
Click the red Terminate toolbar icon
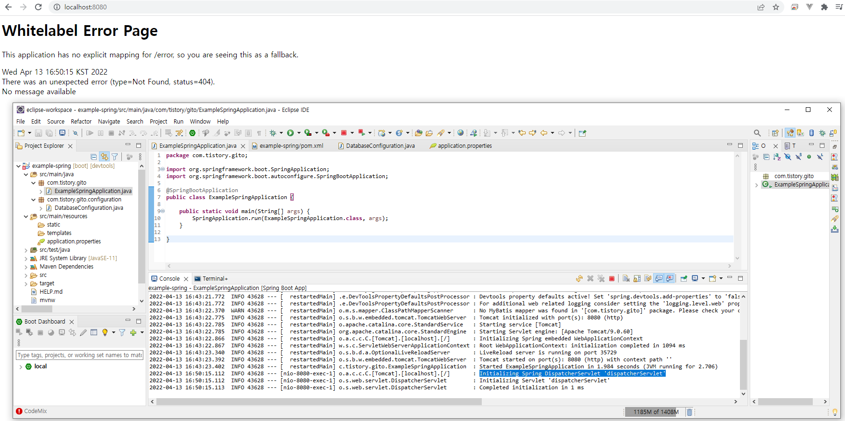click(x=344, y=133)
